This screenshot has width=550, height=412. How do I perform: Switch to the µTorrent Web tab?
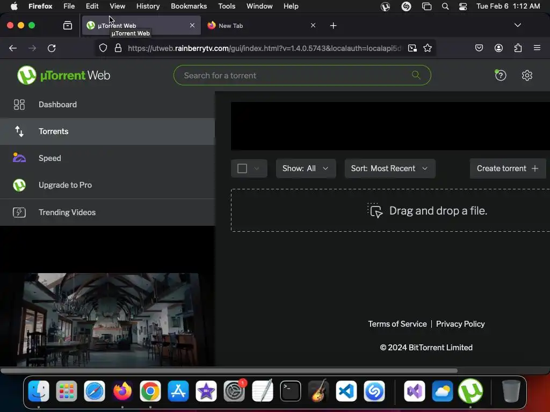coord(141,26)
